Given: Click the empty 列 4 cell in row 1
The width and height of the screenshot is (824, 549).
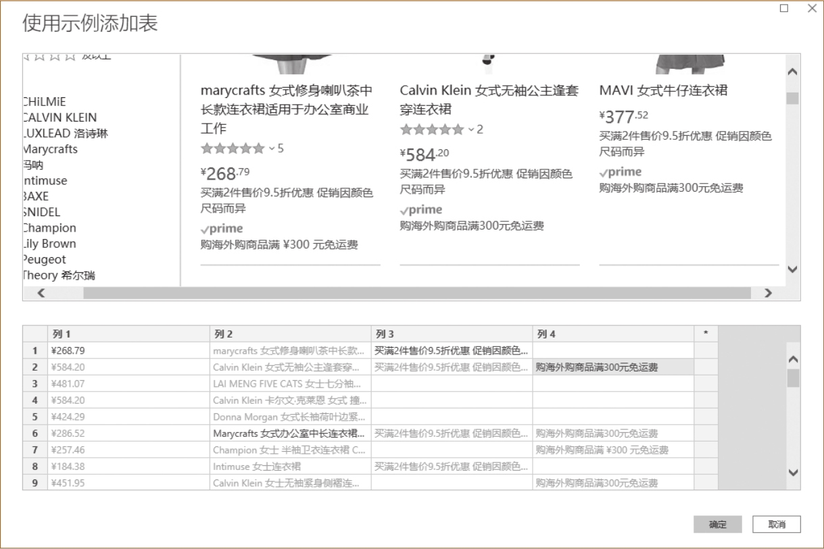Looking at the screenshot, I should pos(613,350).
